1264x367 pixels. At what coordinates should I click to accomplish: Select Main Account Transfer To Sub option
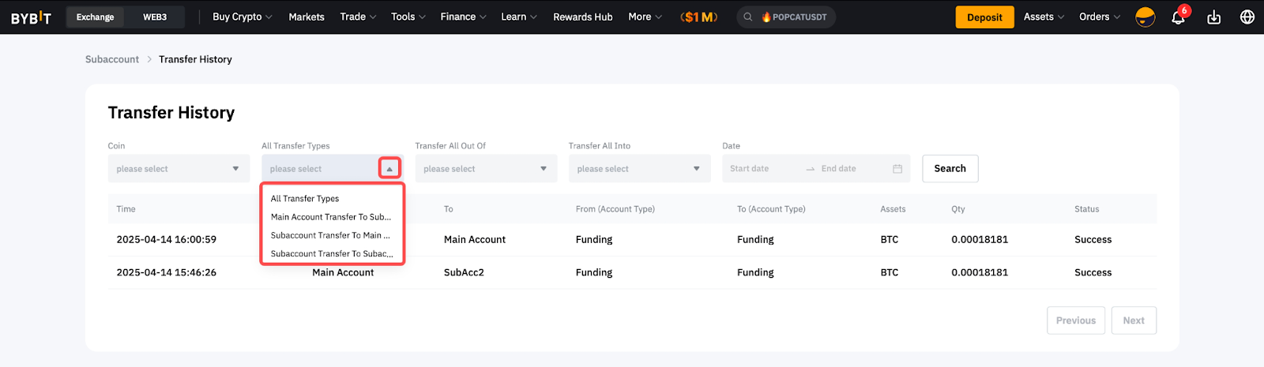[x=331, y=217]
